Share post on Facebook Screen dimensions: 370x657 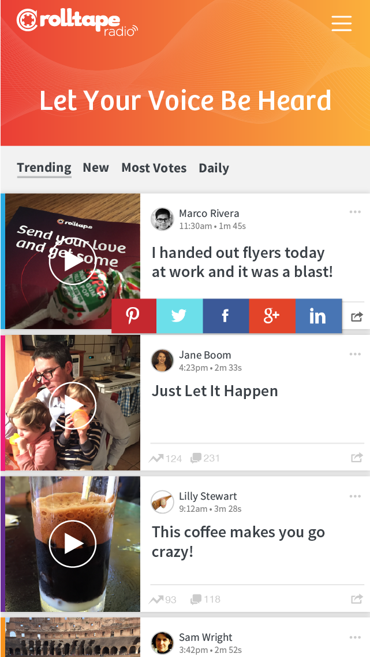click(226, 316)
